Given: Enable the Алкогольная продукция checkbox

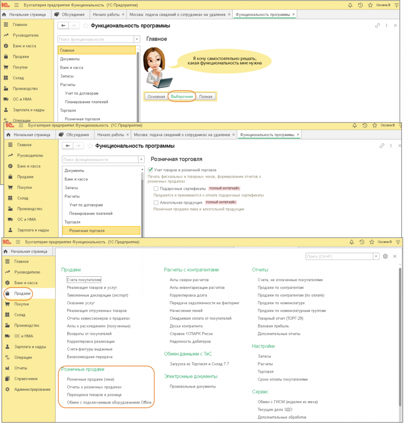Looking at the screenshot, I should pos(156,203).
